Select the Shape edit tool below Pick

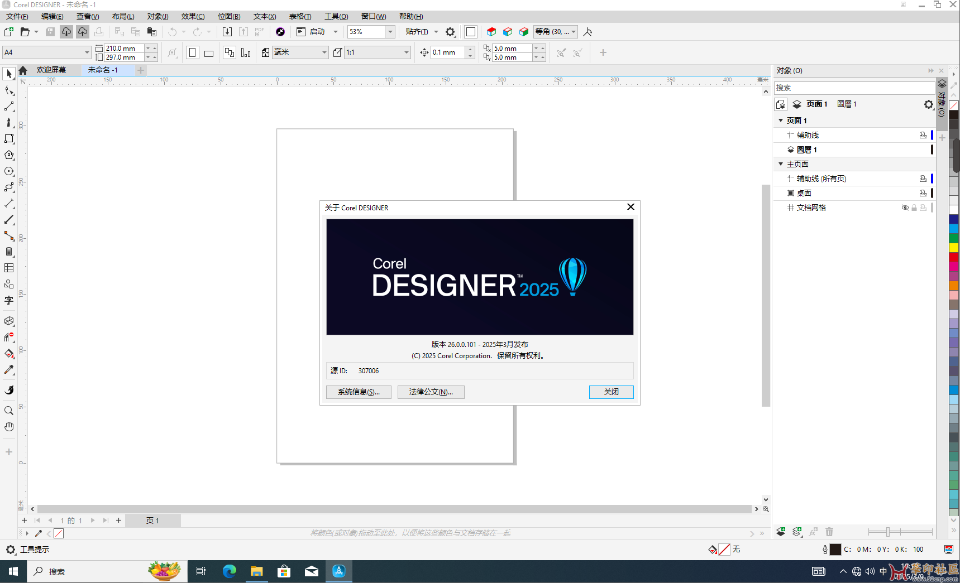pyautogui.click(x=9, y=90)
